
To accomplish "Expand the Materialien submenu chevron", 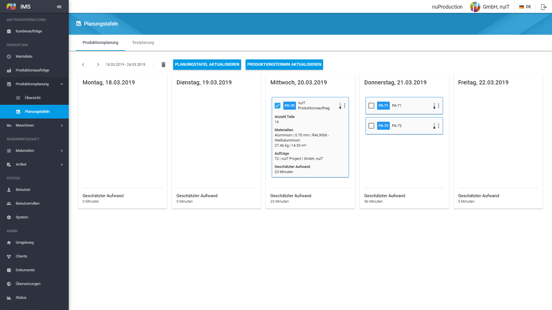I will click(62, 151).
